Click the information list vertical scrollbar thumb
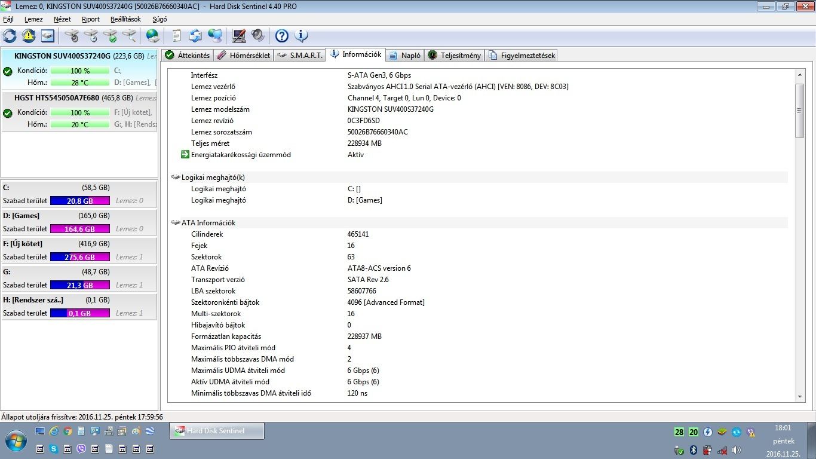This screenshot has width=816, height=459. pyautogui.click(x=800, y=111)
